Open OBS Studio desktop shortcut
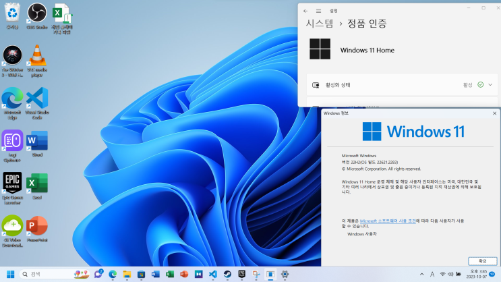 (37, 16)
